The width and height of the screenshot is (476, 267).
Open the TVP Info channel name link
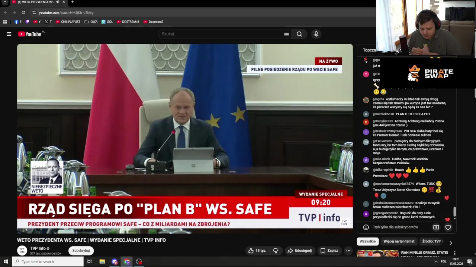(38, 248)
